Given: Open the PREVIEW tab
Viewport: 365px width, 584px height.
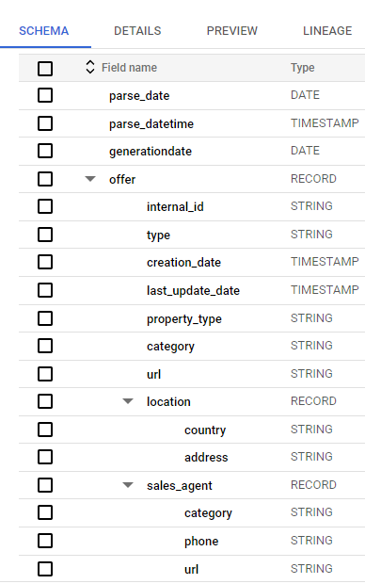Looking at the screenshot, I should (231, 30).
